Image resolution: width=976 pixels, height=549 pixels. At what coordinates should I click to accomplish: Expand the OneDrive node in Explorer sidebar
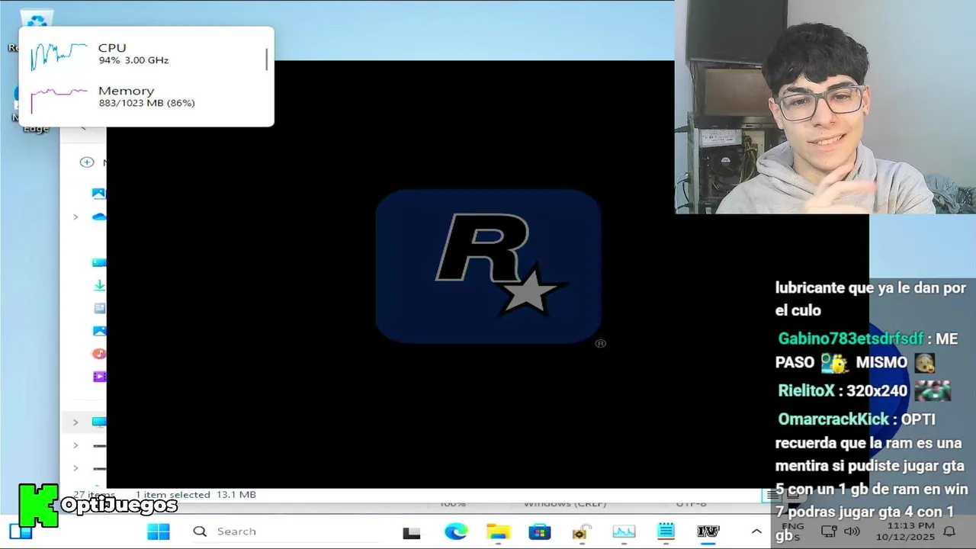point(75,217)
